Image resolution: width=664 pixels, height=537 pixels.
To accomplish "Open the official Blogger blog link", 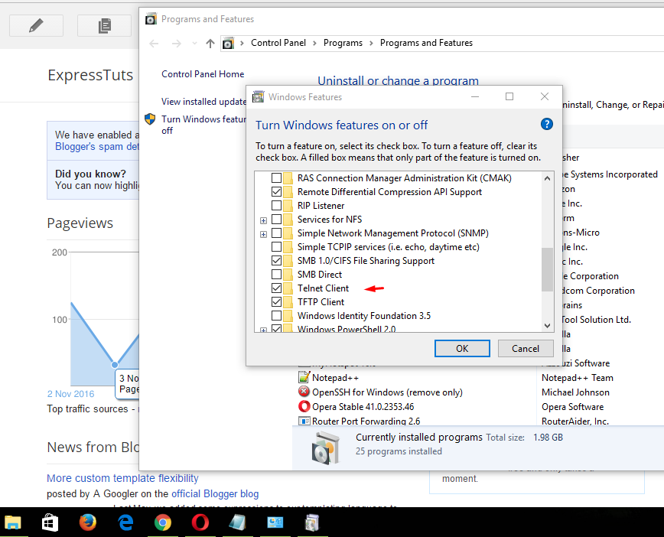I will coord(215,493).
